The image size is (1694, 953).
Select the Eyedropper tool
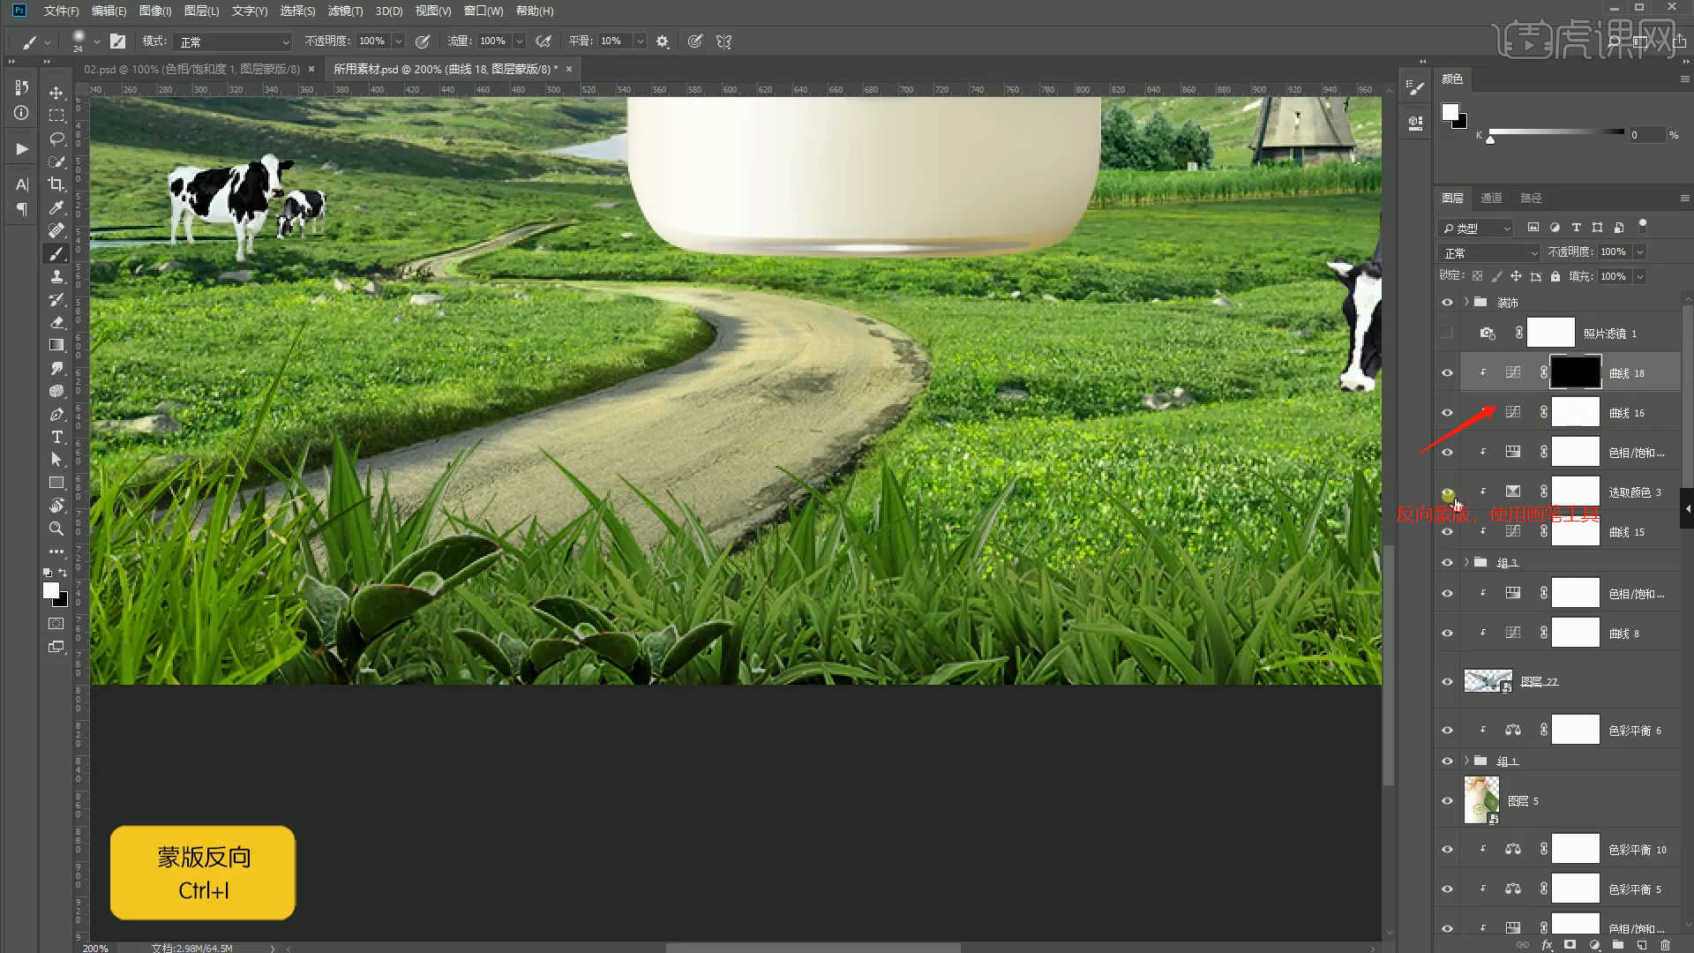coord(56,207)
